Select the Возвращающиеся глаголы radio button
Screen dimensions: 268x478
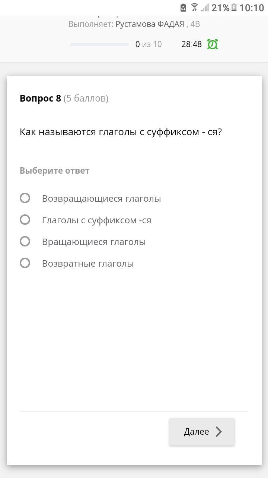coord(25,198)
